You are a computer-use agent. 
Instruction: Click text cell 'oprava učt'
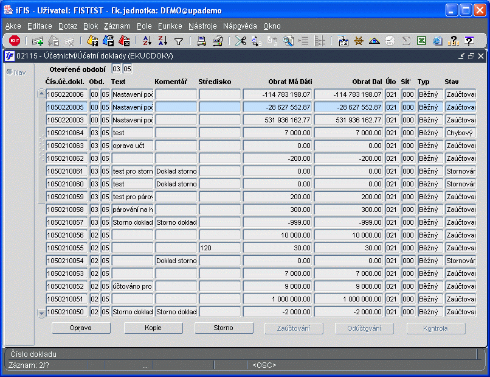click(x=133, y=146)
